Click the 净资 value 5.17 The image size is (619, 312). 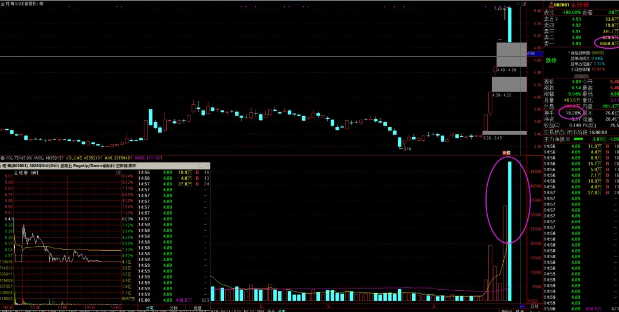[576, 119]
